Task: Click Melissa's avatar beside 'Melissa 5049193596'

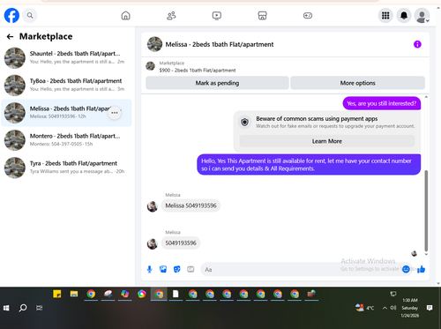Action: click(x=153, y=206)
